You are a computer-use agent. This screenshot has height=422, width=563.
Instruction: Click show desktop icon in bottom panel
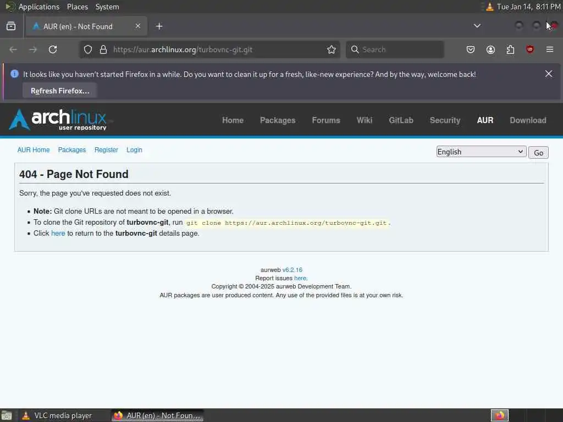pos(7,415)
